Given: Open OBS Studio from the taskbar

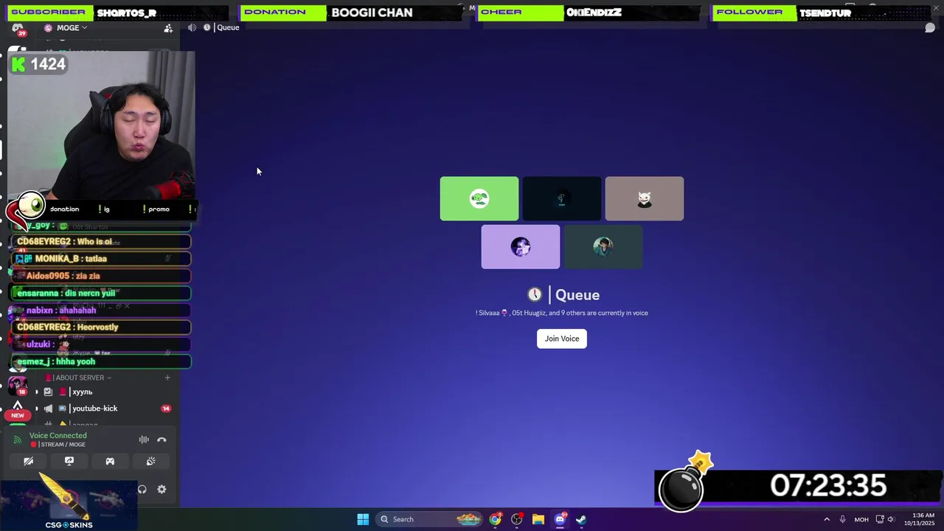Looking at the screenshot, I should tap(516, 519).
